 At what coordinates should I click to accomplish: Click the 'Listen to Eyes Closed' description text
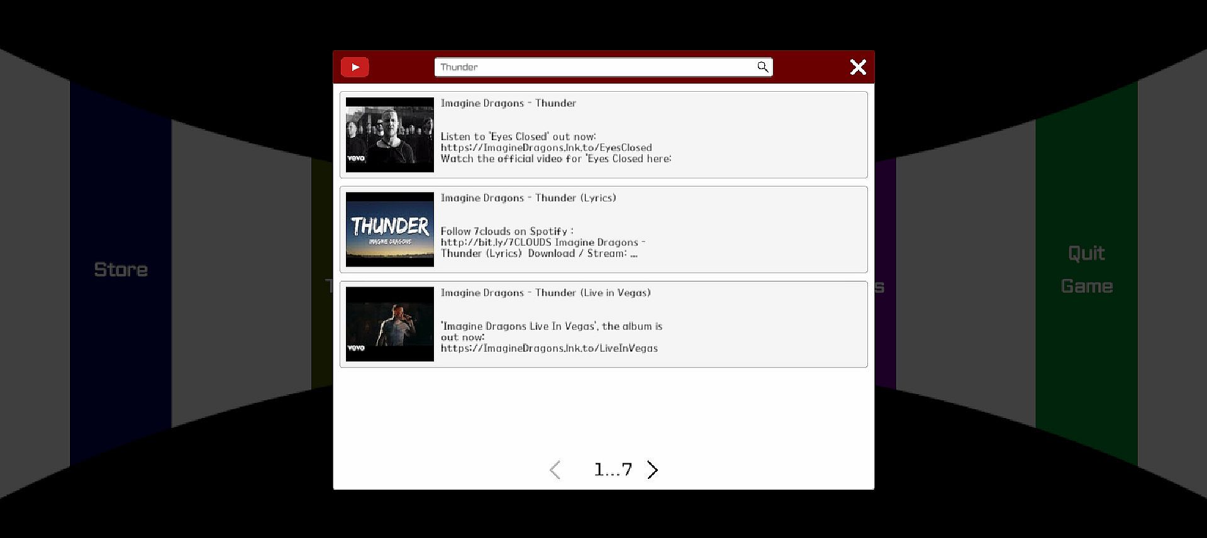click(x=556, y=148)
